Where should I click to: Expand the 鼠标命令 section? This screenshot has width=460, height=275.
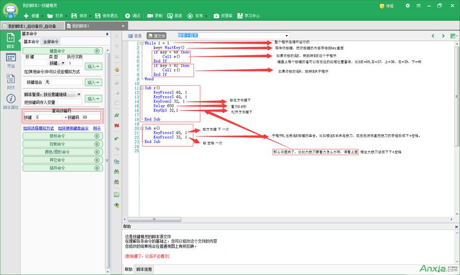click(63, 136)
